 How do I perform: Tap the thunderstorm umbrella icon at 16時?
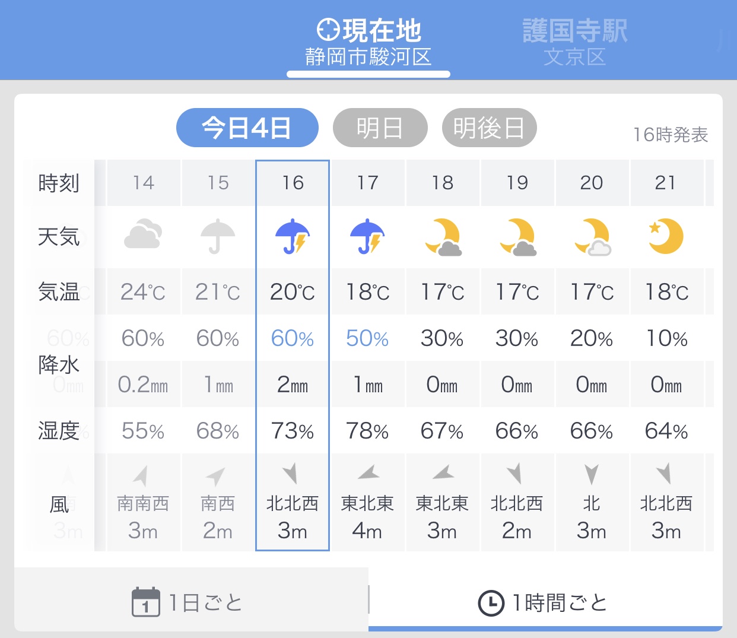(293, 236)
